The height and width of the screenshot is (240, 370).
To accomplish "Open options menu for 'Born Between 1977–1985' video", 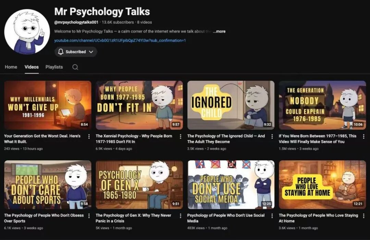I will pyautogui.click(x=364, y=136).
